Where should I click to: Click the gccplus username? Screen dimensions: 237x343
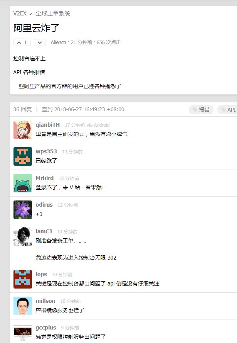45,328
